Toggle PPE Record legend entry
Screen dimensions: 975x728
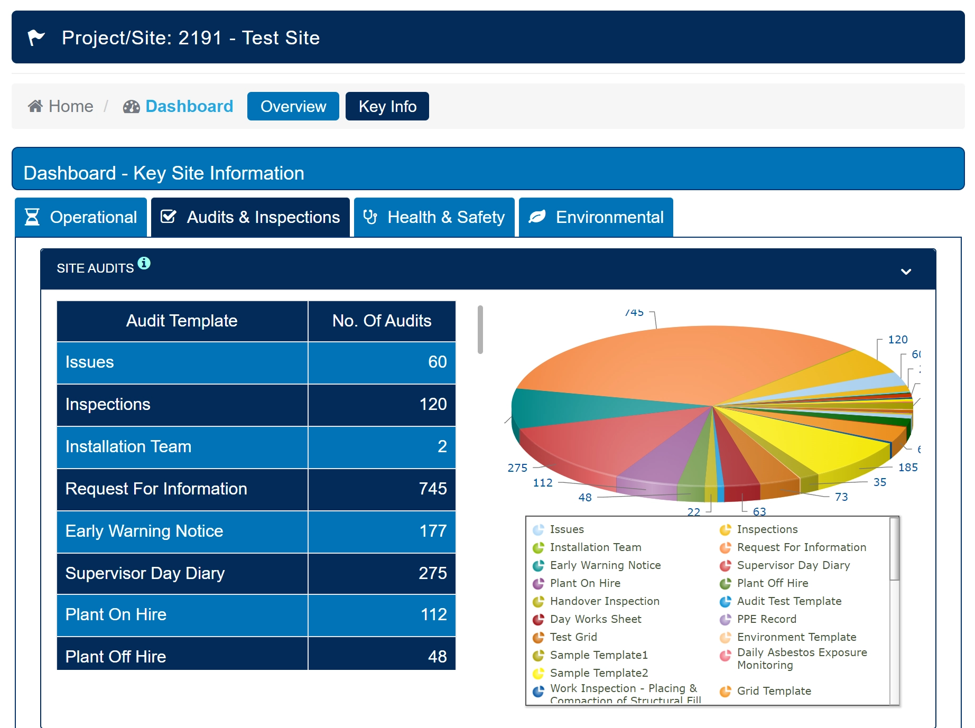pyautogui.click(x=766, y=619)
